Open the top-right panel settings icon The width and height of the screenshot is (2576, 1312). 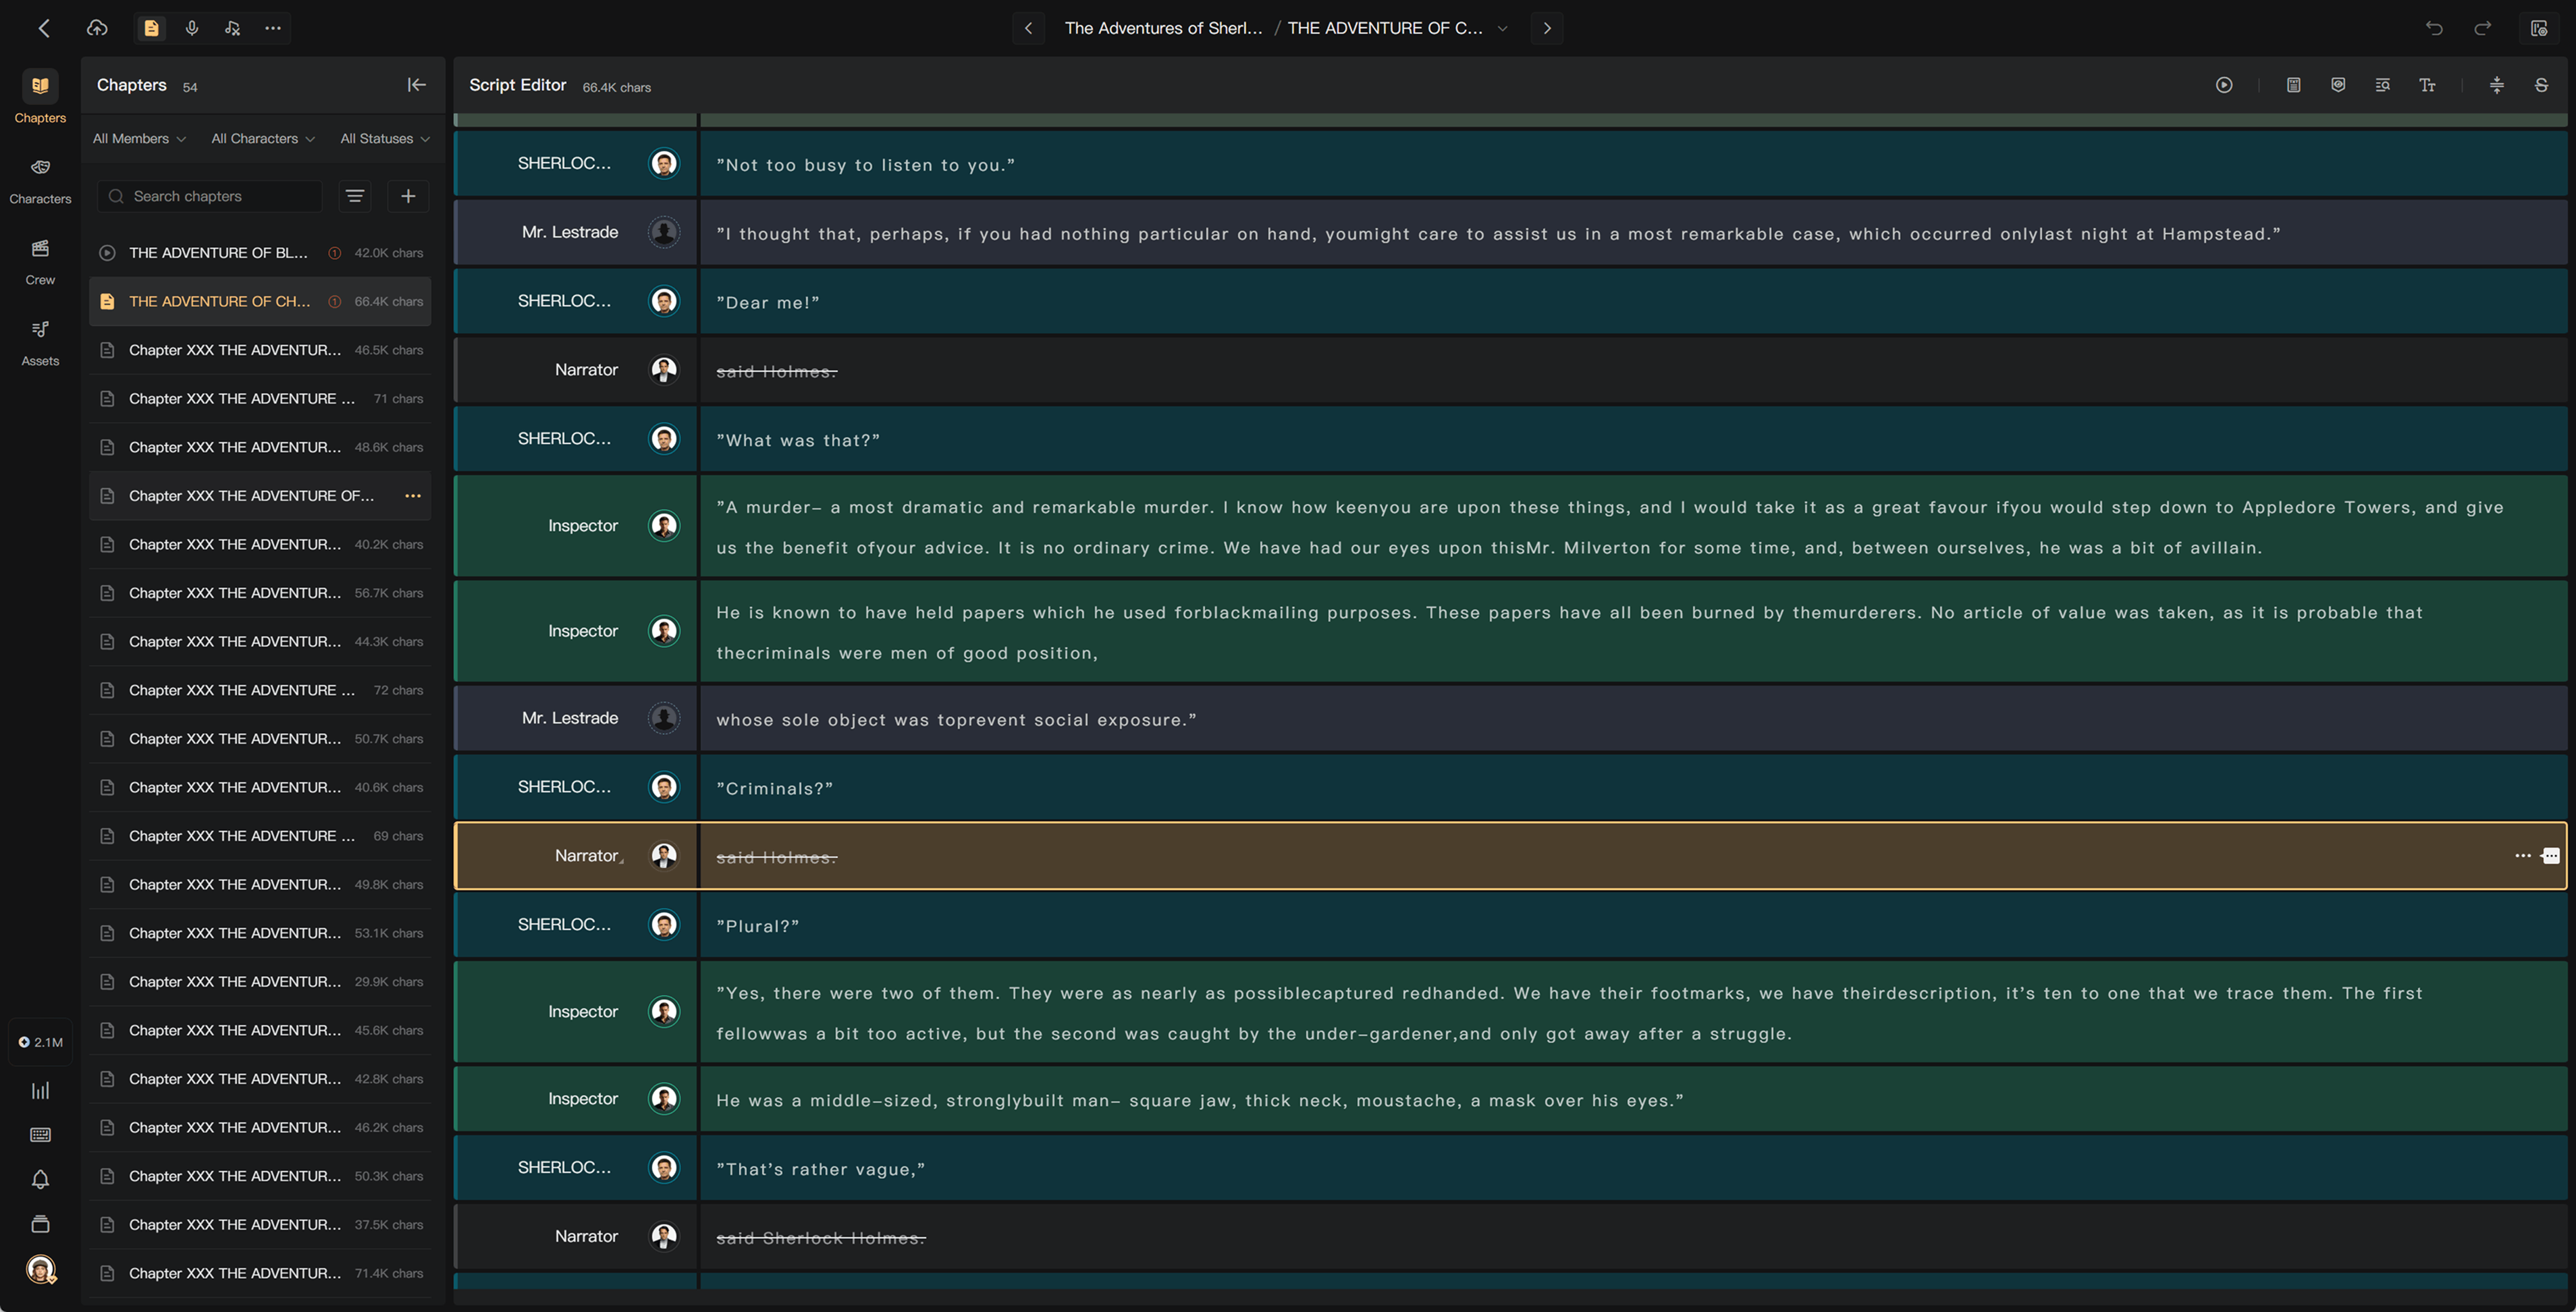tap(2538, 28)
